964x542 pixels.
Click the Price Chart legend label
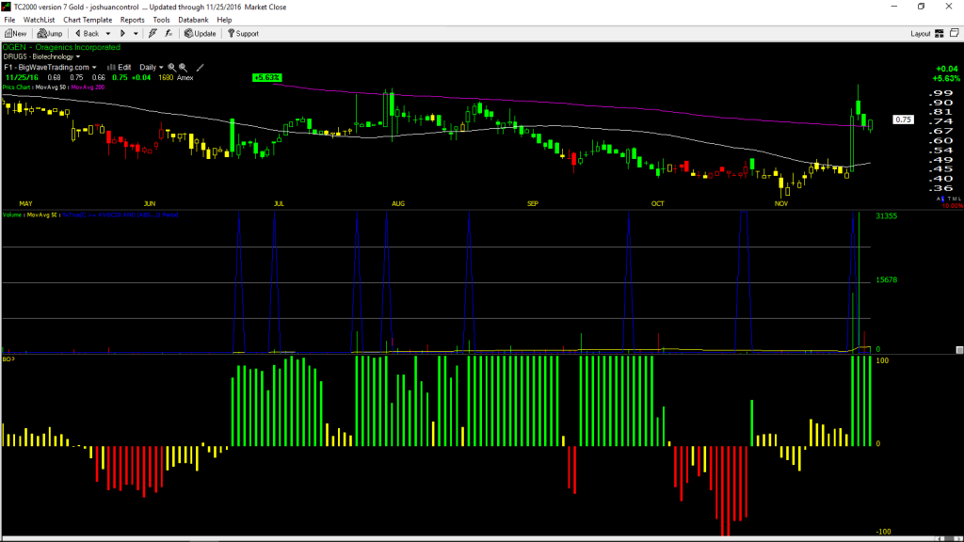(x=16, y=88)
